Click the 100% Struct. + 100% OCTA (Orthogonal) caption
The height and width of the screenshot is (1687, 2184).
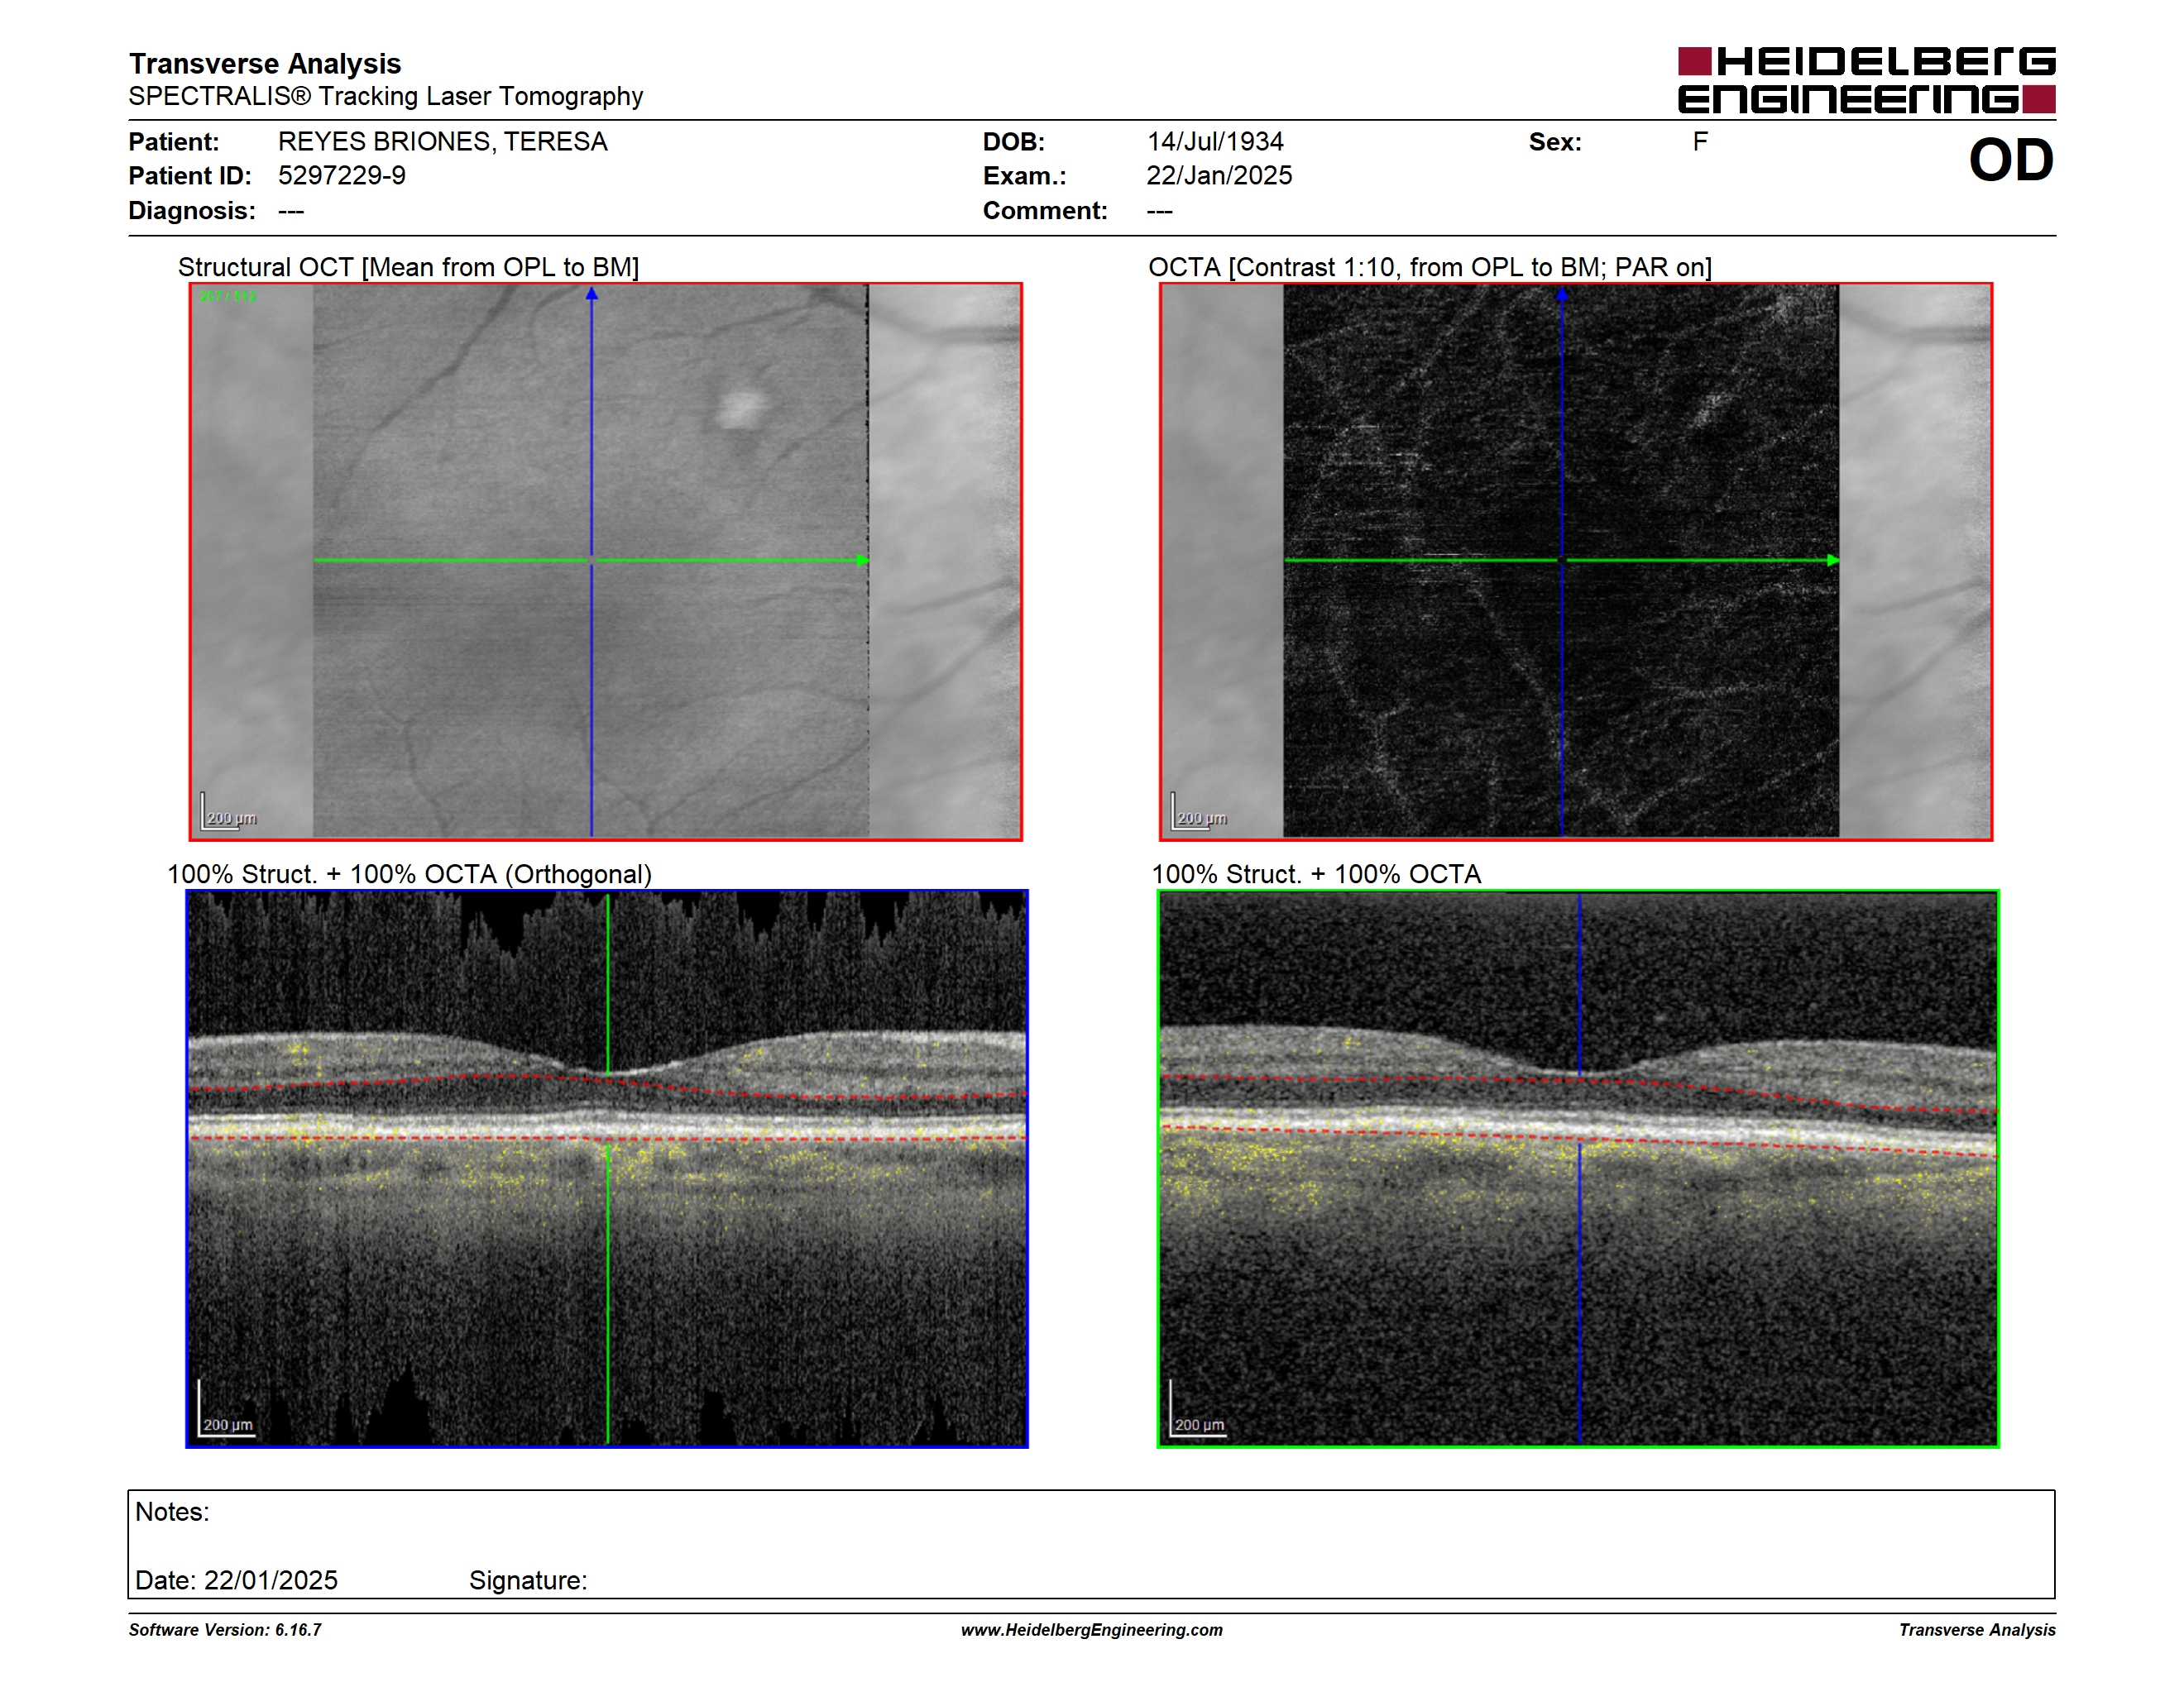pos(409,874)
